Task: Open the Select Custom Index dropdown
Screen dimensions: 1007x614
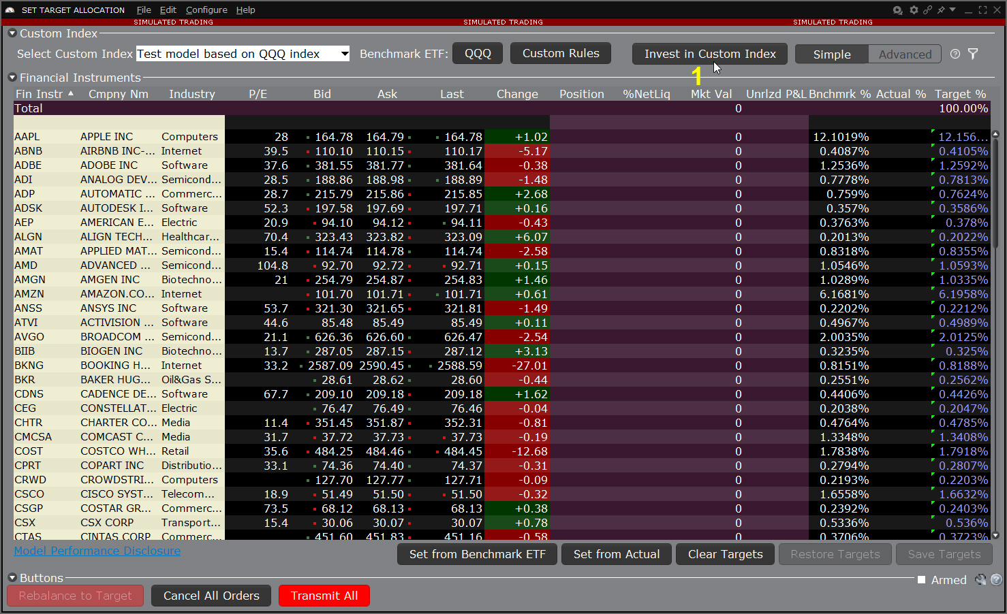Action: click(x=345, y=54)
